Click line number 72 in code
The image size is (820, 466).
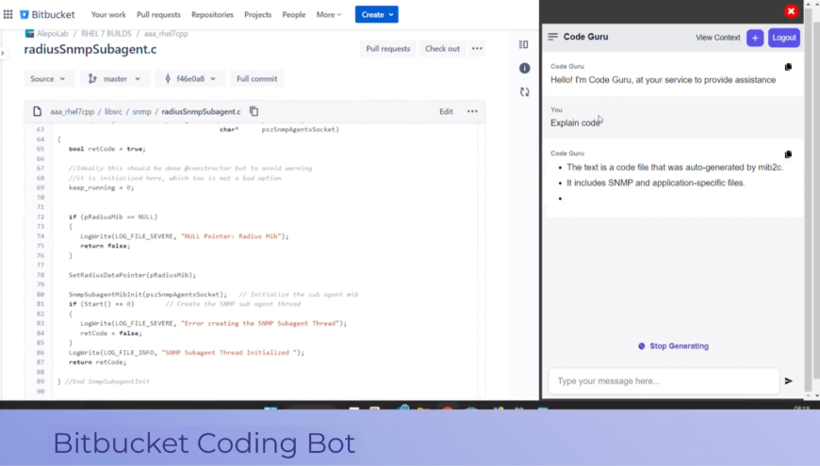tap(41, 217)
